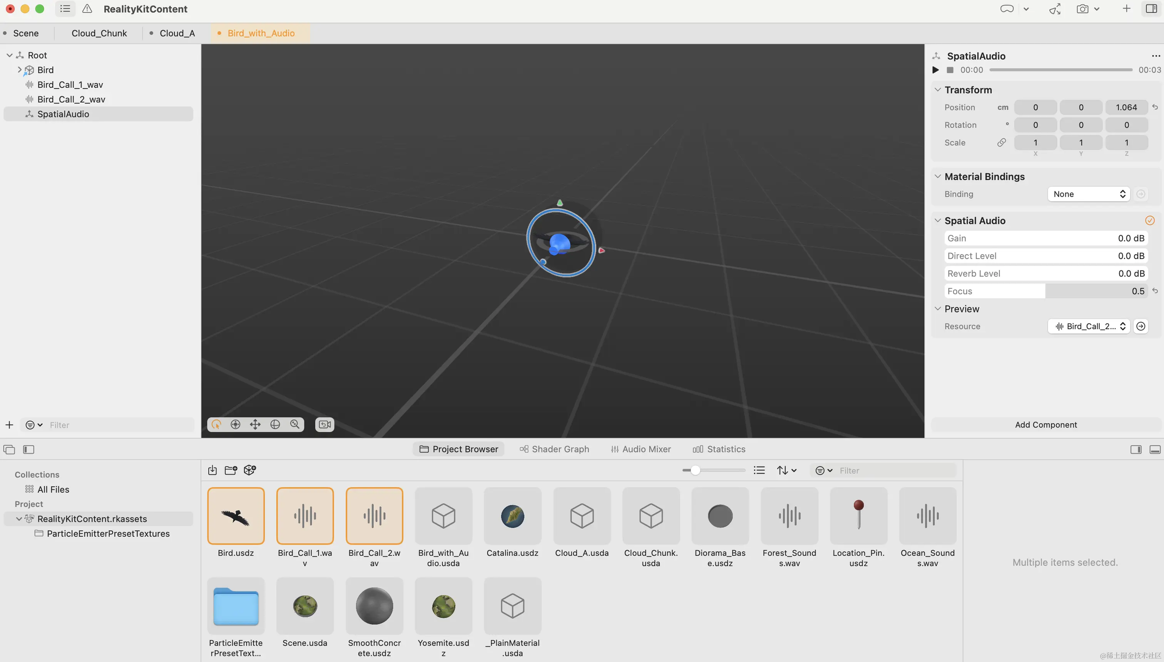1164x662 pixels.
Task: Open the warnings triangle icon
Action: (x=87, y=8)
